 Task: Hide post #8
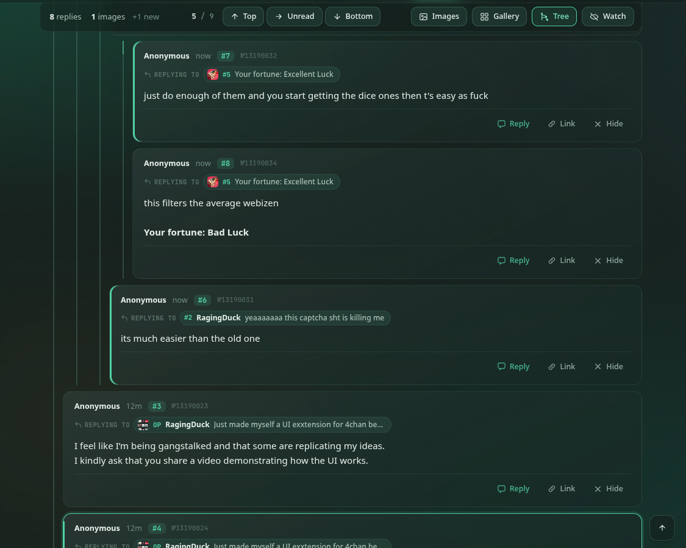609,261
